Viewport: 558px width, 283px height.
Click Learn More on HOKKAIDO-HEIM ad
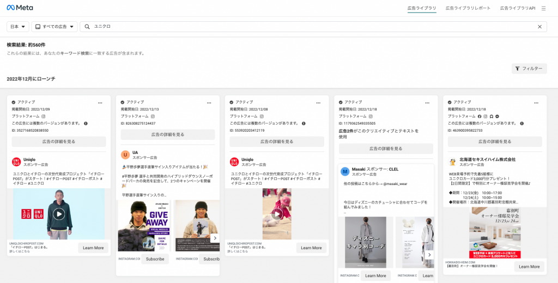pyautogui.click(x=529, y=266)
